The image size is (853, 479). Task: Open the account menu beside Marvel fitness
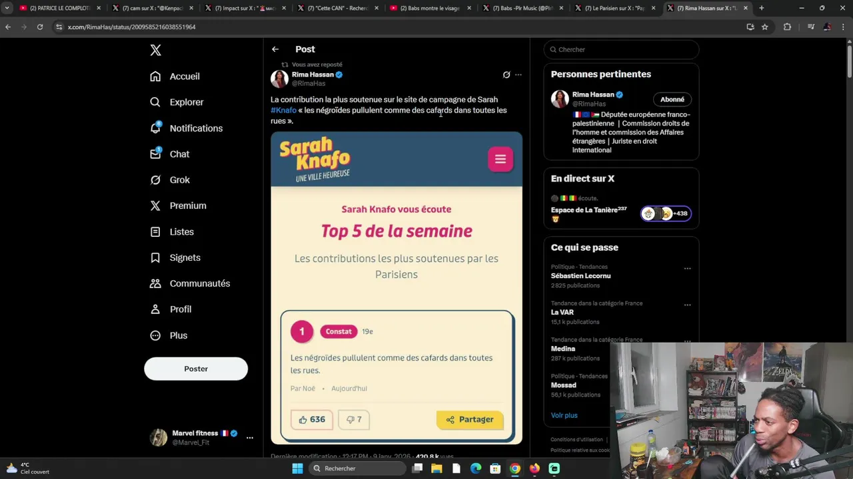pos(250,438)
